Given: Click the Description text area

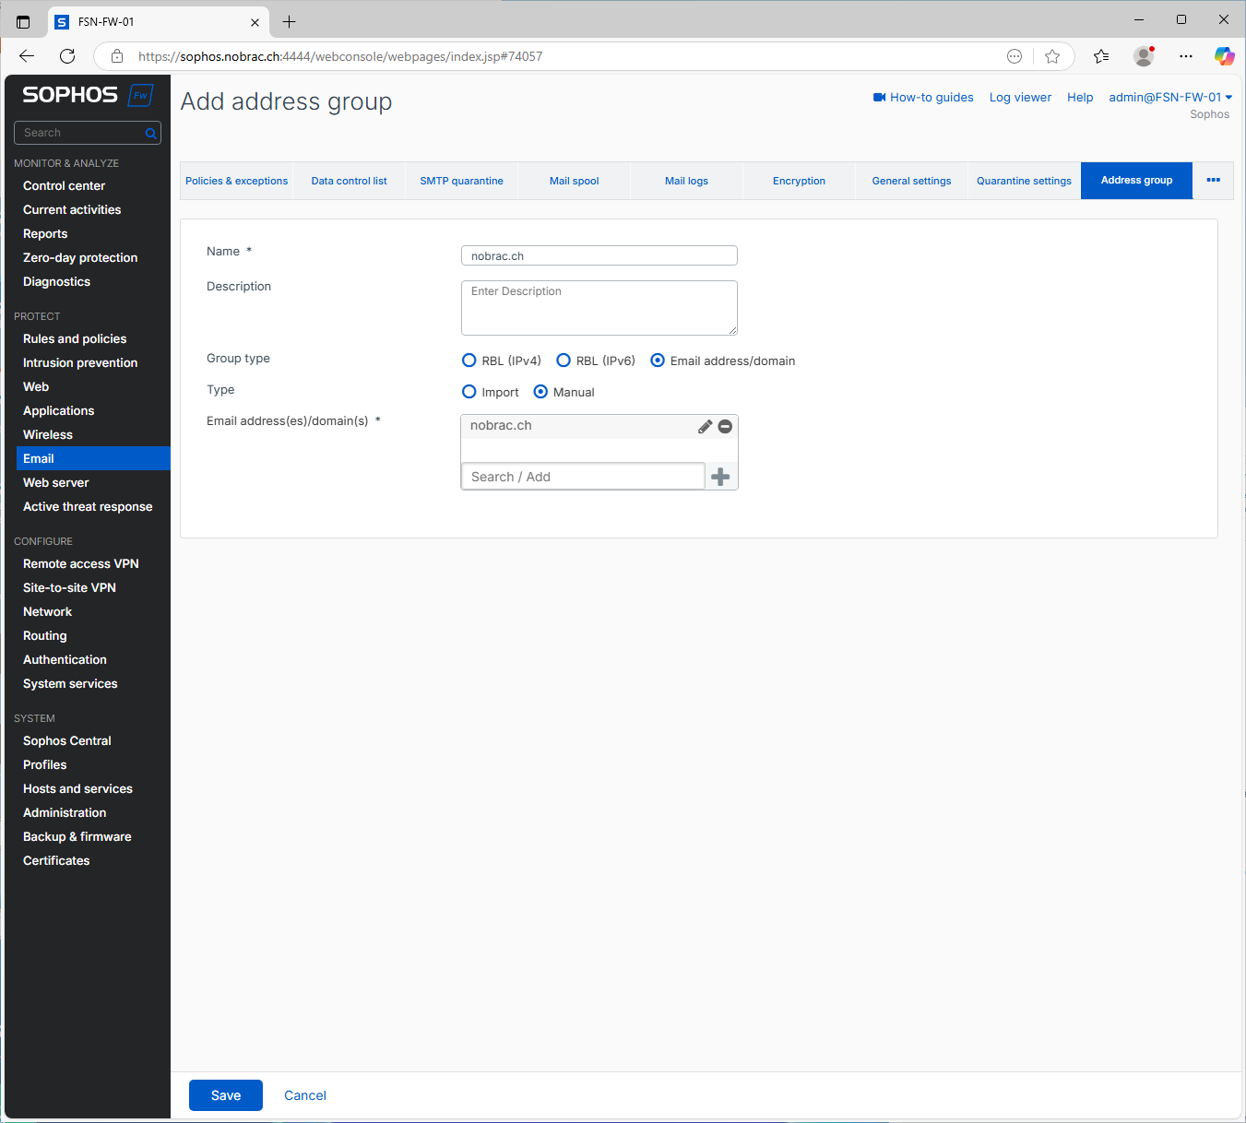Looking at the screenshot, I should [599, 308].
